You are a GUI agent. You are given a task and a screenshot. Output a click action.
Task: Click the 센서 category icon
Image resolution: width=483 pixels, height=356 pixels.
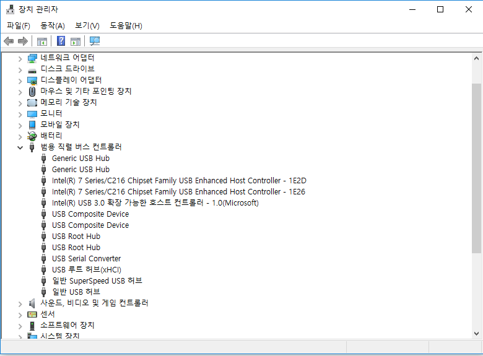click(x=32, y=315)
